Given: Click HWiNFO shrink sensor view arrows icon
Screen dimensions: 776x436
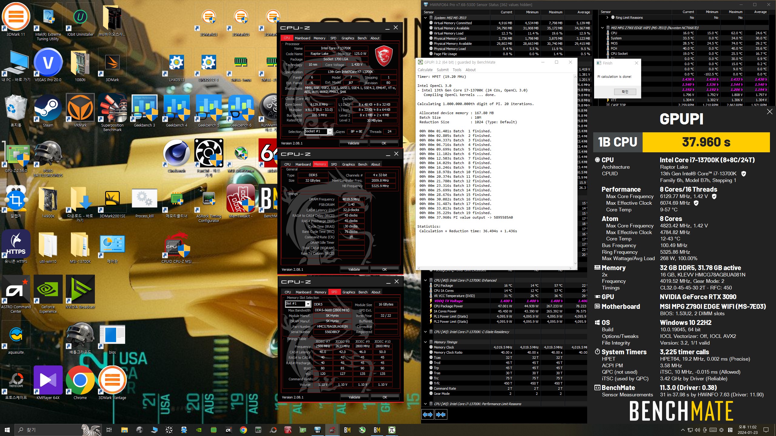Looking at the screenshot, I should pyautogui.click(x=441, y=415).
